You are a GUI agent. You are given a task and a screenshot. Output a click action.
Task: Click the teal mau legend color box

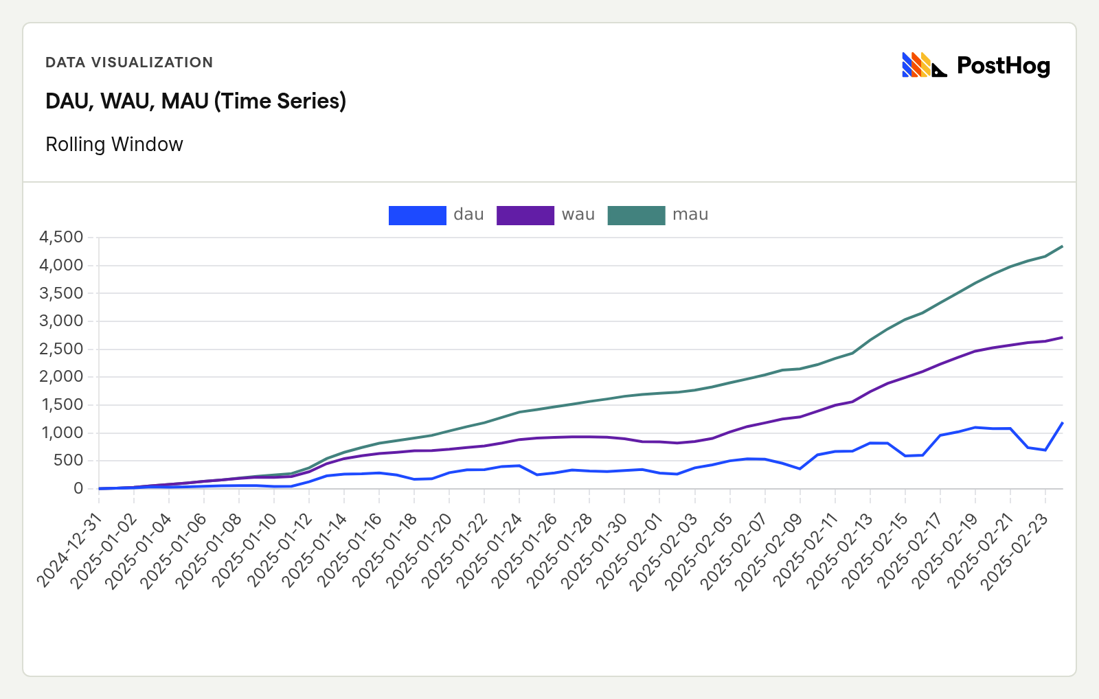tap(636, 215)
